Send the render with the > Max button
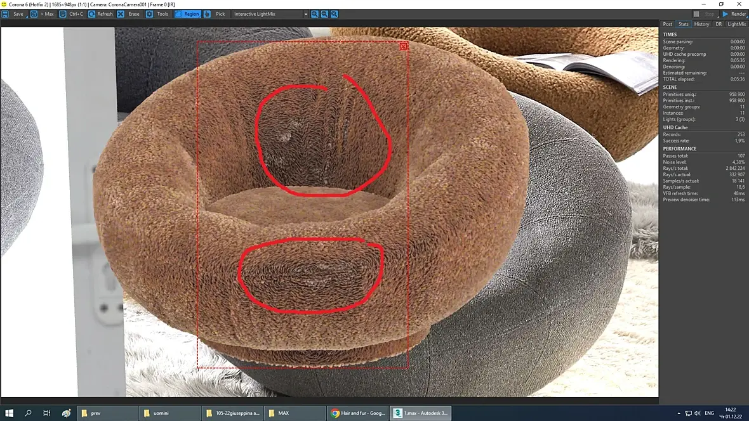The height and width of the screenshot is (421, 749). [x=43, y=14]
